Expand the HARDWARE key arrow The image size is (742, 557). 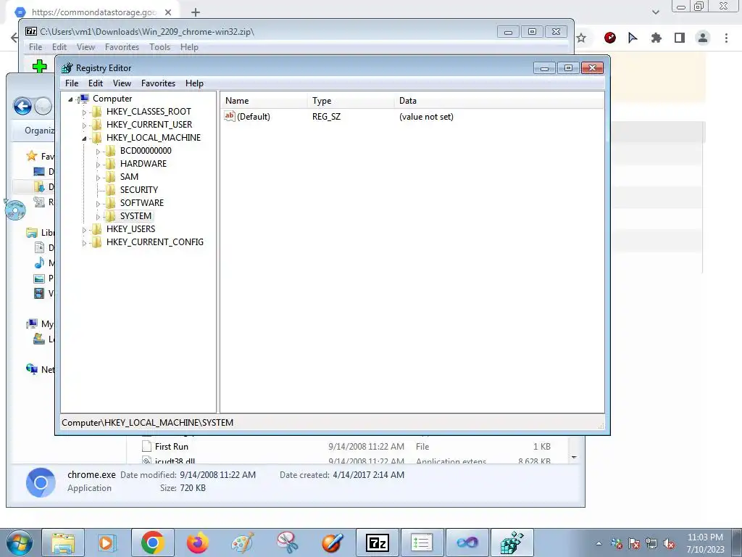tap(98, 165)
